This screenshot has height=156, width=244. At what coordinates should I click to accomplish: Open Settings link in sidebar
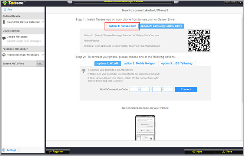(x=11, y=150)
